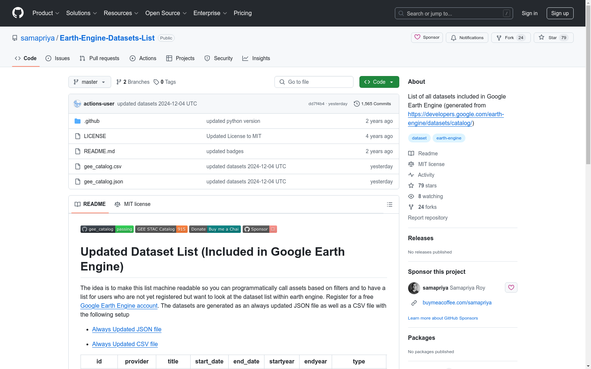The image size is (591, 369).
Task: Click the GitHub logo home icon
Action: point(18,13)
